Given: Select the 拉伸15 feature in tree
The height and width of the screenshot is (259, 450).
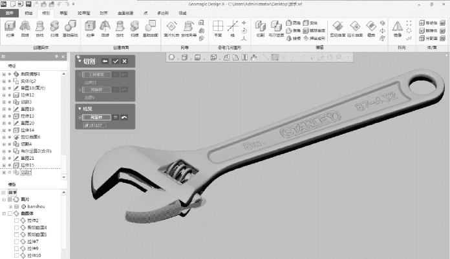Looking at the screenshot, I should (27, 165).
